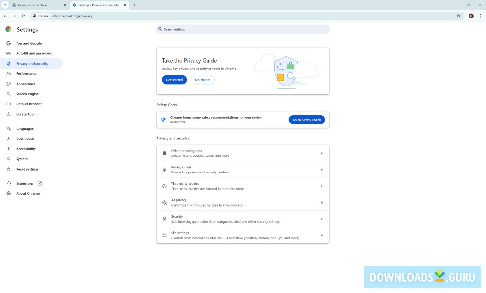The width and height of the screenshot is (486, 293).
Task: Click the Autofill and passwords key icon
Action: pos(8,53)
